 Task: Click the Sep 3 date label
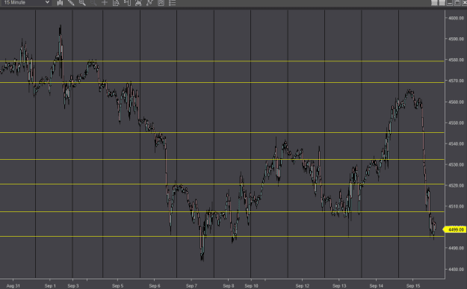(x=73, y=286)
